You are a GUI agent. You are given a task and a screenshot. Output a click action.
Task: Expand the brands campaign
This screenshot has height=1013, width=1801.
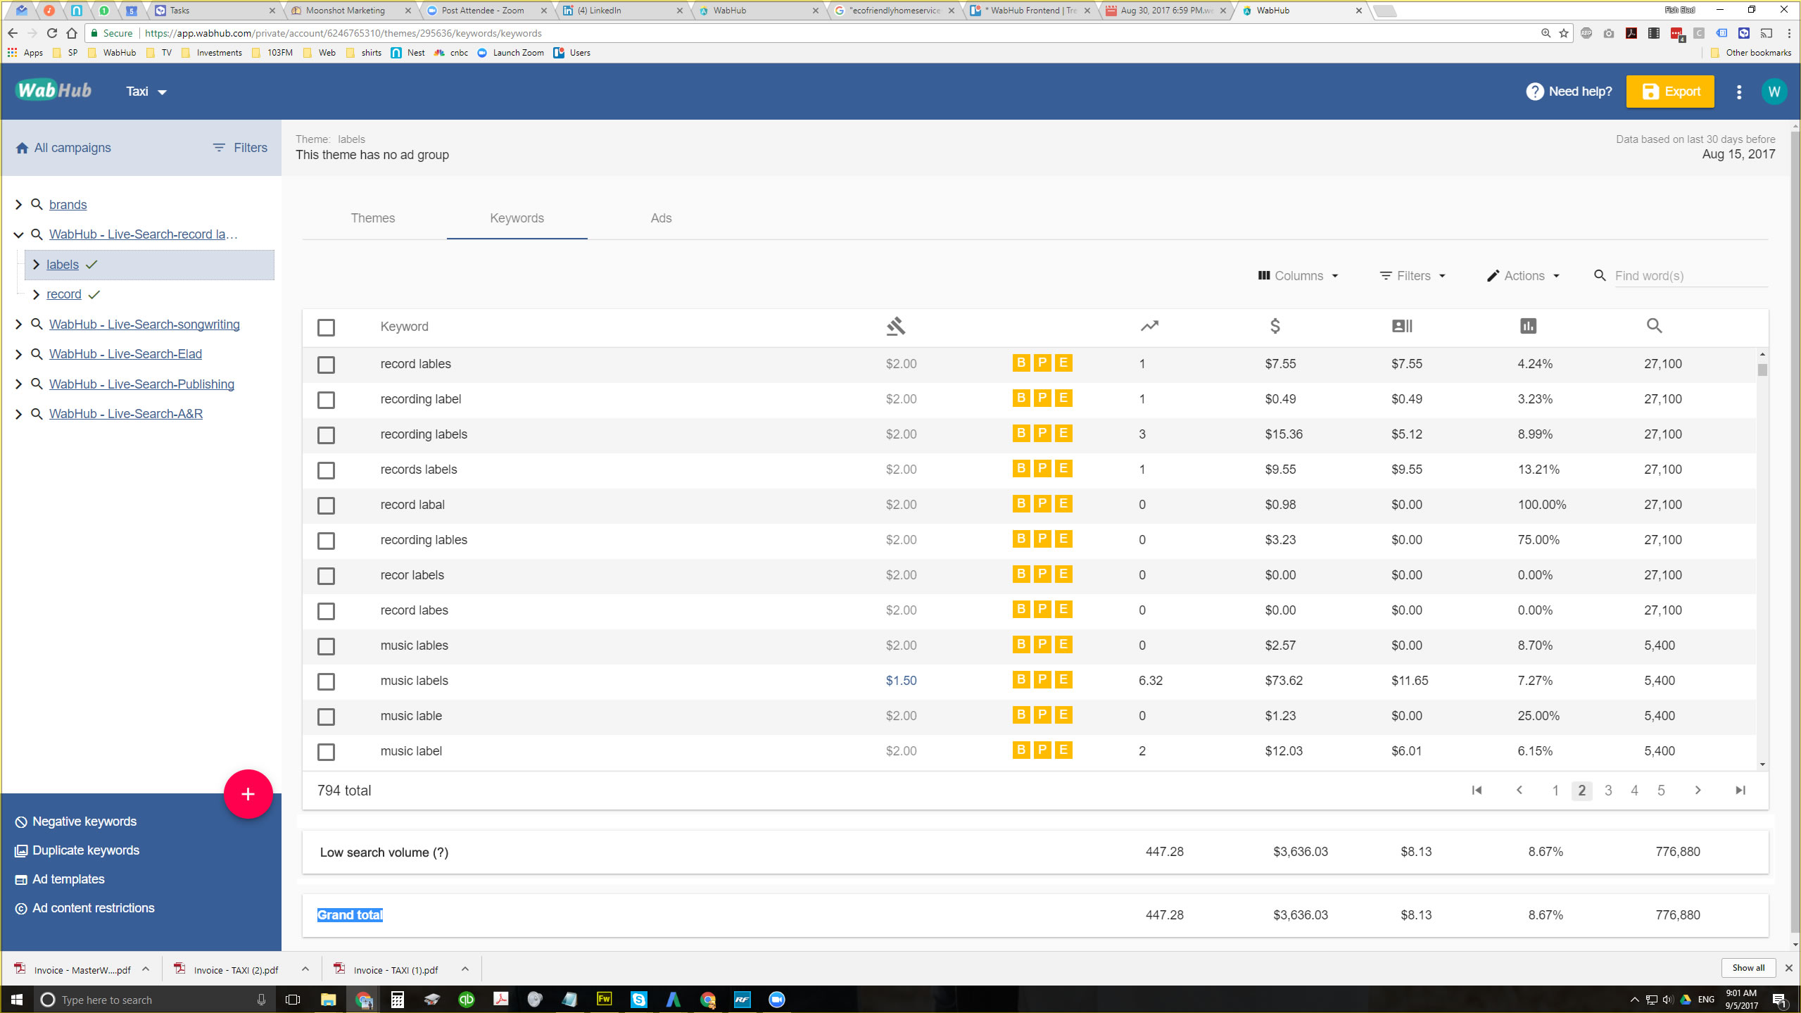point(19,205)
